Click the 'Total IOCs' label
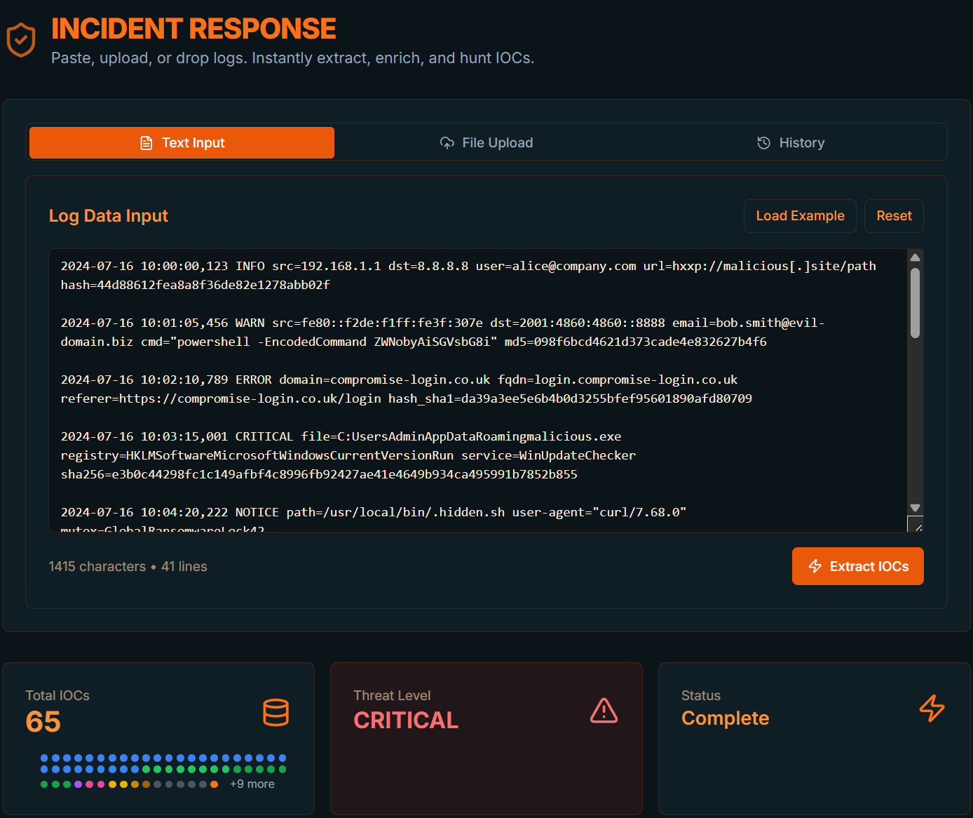 click(57, 696)
